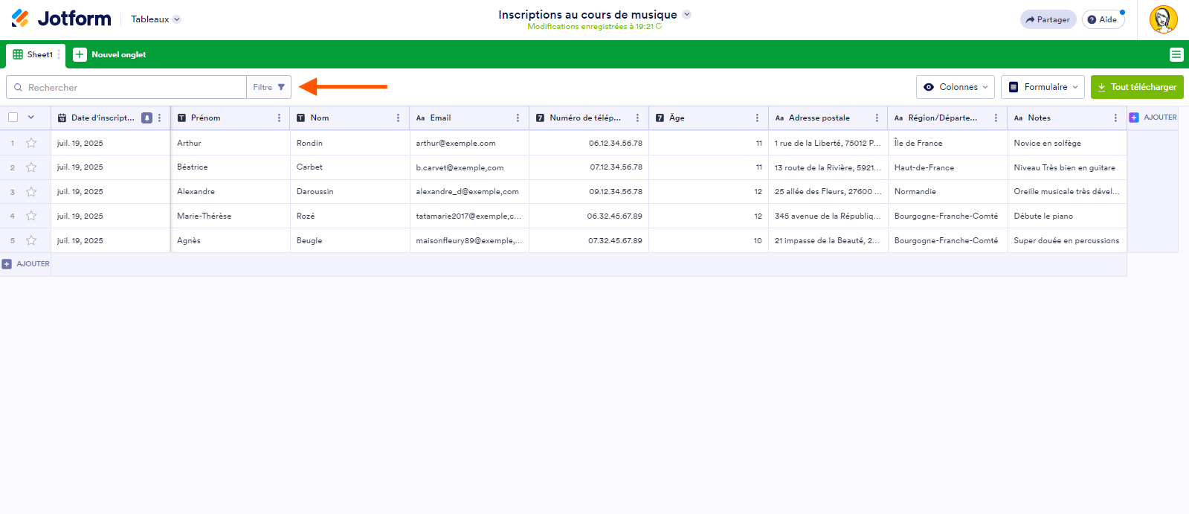
Task: Open the Filtre dropdown
Action: click(x=268, y=87)
